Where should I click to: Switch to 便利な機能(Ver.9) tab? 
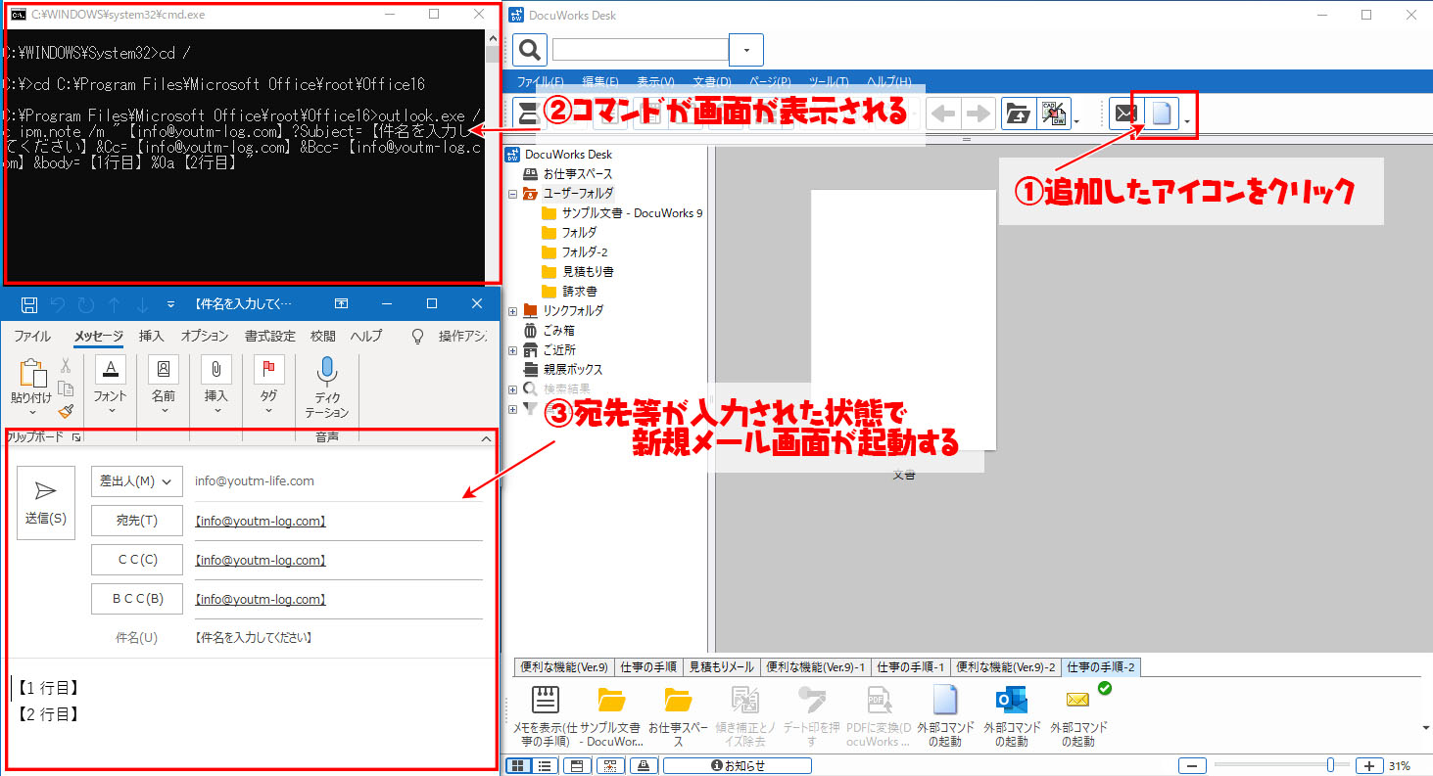[564, 667]
